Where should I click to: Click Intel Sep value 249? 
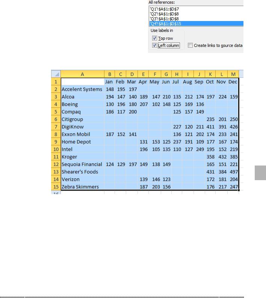(199, 149)
